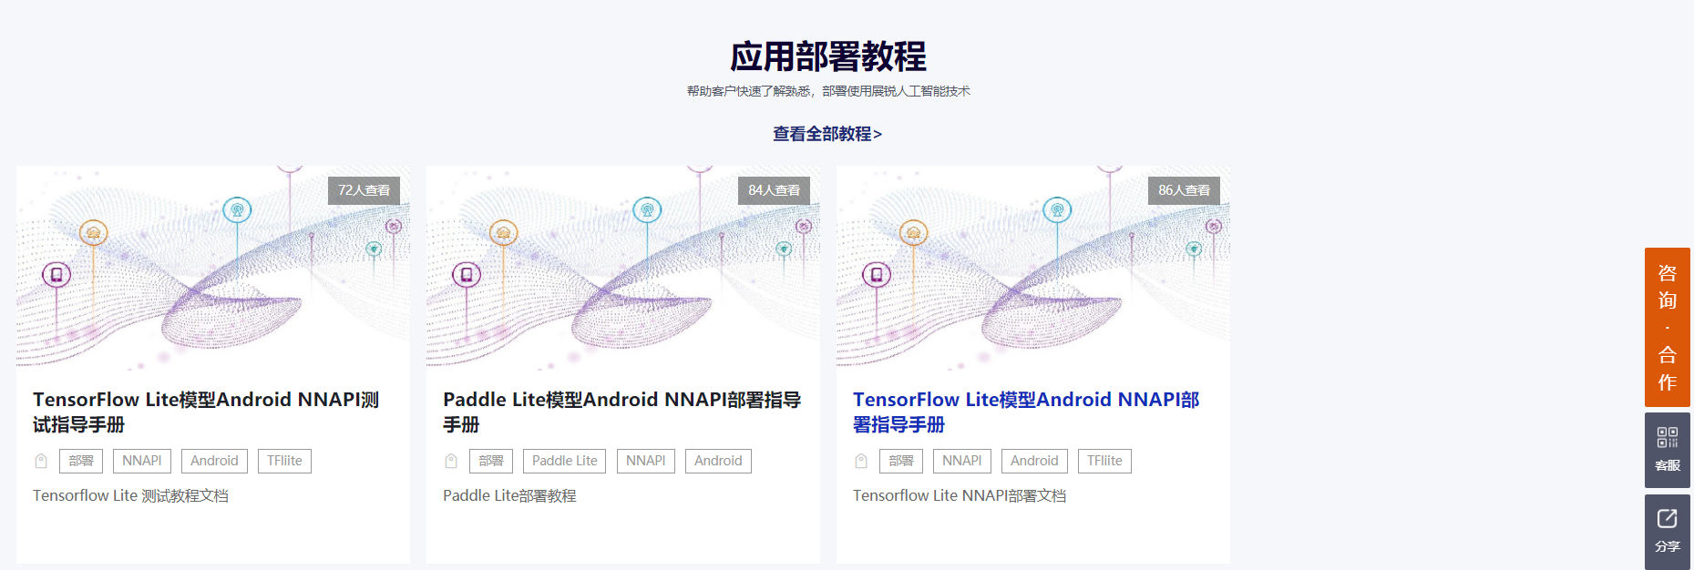Open the thumbnail of the 86人查看 card
This screenshot has width=1694, height=570.
tap(1033, 268)
